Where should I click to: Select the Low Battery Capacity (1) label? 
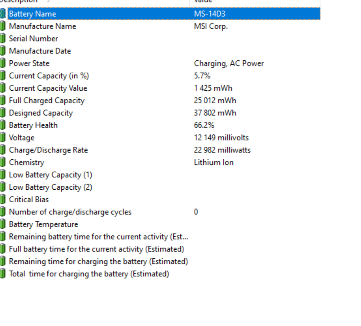[x=50, y=175]
